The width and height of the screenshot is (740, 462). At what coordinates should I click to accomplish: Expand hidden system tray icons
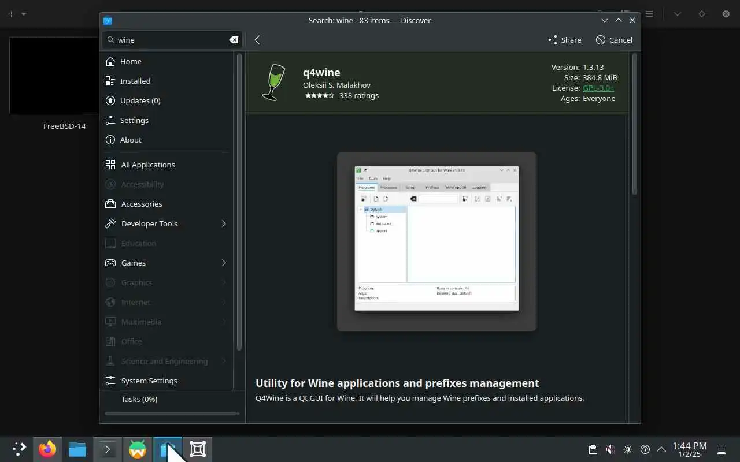tap(661, 449)
